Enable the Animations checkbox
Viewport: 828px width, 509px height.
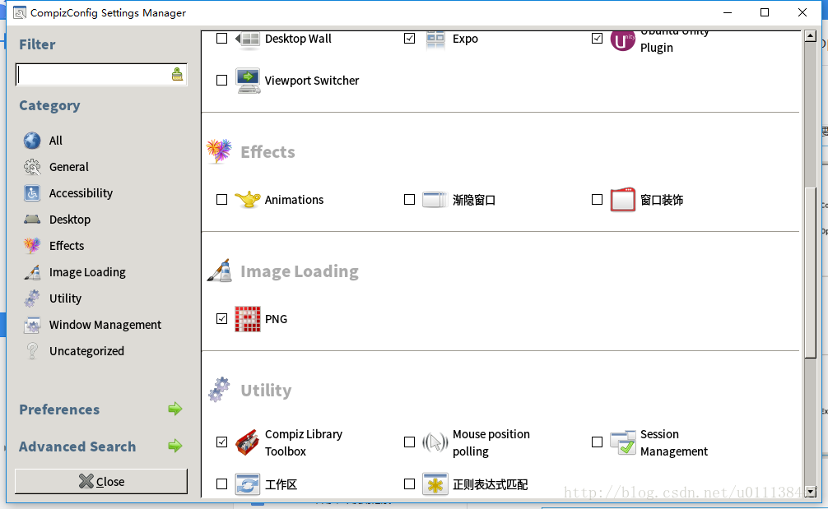point(221,199)
